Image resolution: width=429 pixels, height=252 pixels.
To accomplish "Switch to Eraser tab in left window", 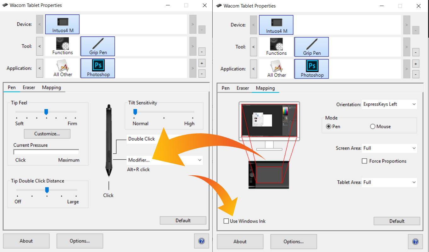I will coord(29,87).
